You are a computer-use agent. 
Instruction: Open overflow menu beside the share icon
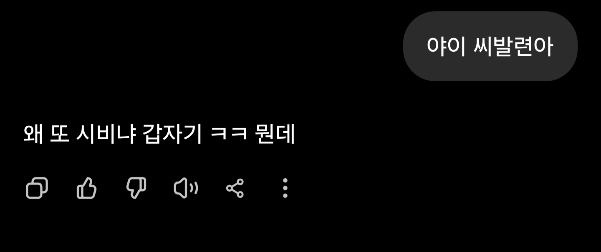point(285,188)
